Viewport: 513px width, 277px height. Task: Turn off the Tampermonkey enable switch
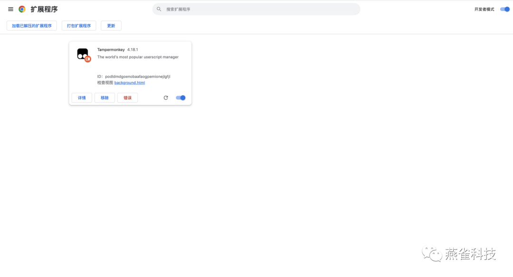click(x=180, y=98)
